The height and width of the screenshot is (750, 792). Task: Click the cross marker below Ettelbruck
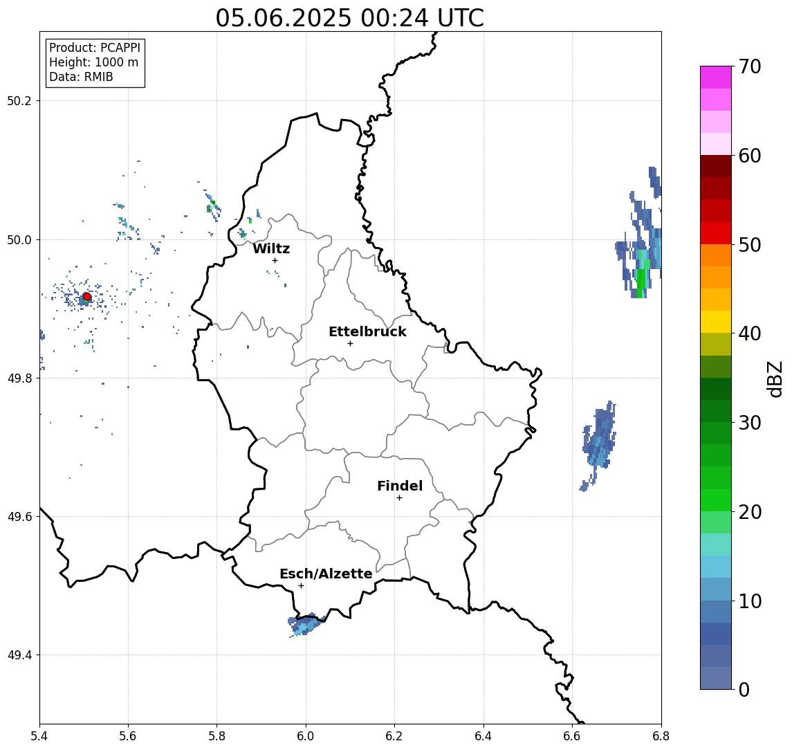coord(350,344)
